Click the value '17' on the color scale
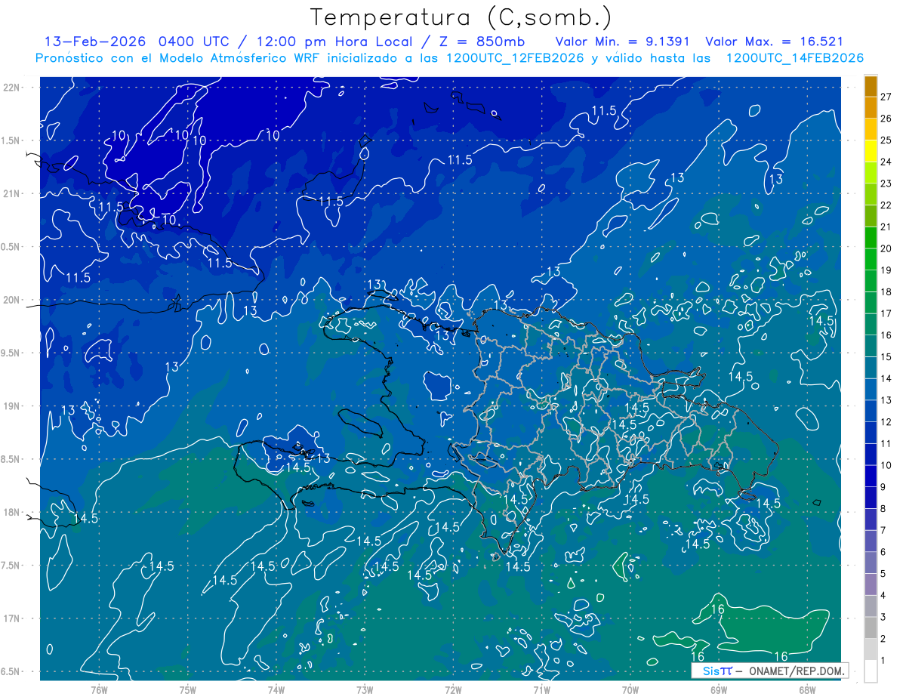Screen dimensions: 906x700 coord(886,313)
